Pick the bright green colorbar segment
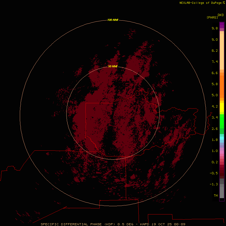This screenshot has height=226, width=226. point(222,122)
